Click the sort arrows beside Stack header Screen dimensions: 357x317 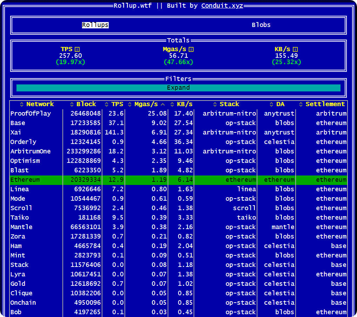[215, 104]
